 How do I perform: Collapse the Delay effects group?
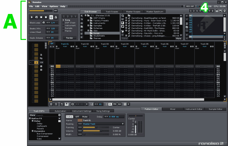point(33,121)
